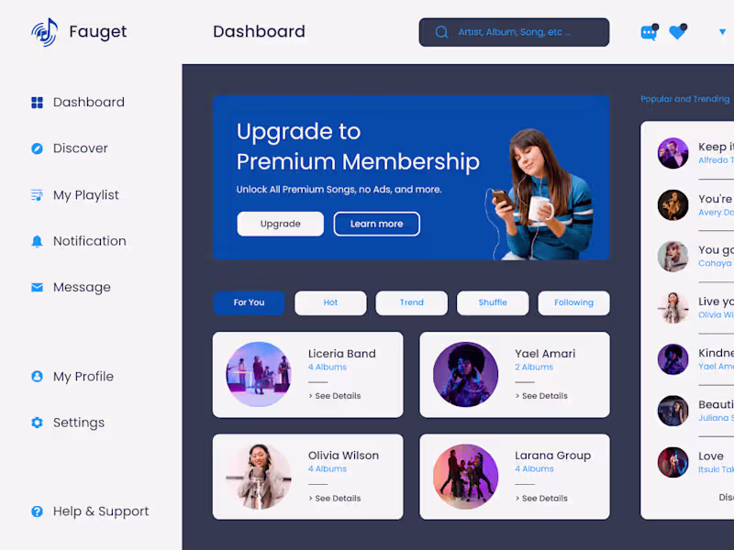Switch to the Hot tab

pos(330,303)
